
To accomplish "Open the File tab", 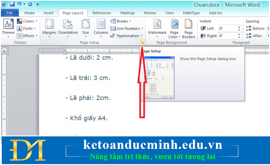I will point(10,13).
